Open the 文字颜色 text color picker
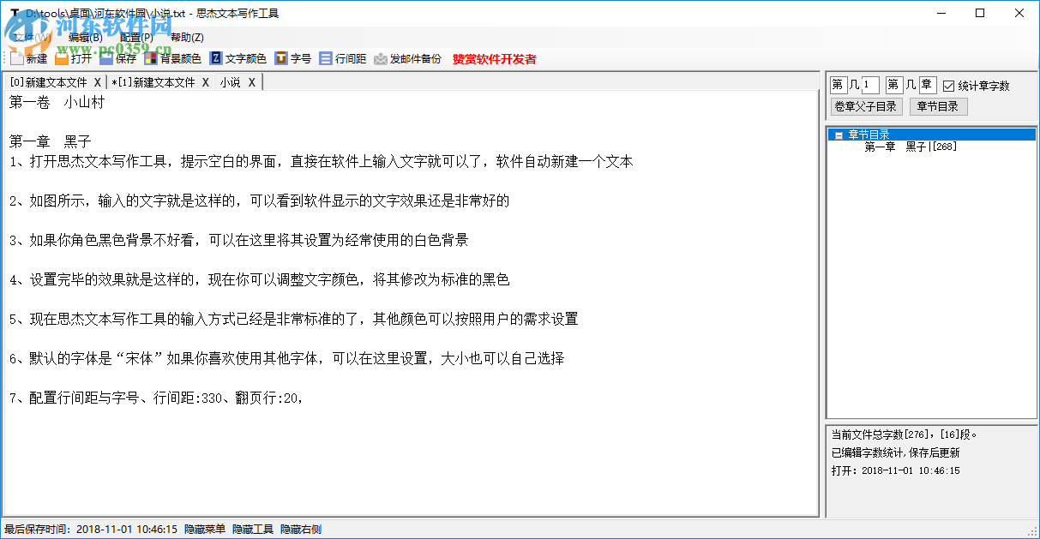The width and height of the screenshot is (1040, 539). tap(238, 59)
